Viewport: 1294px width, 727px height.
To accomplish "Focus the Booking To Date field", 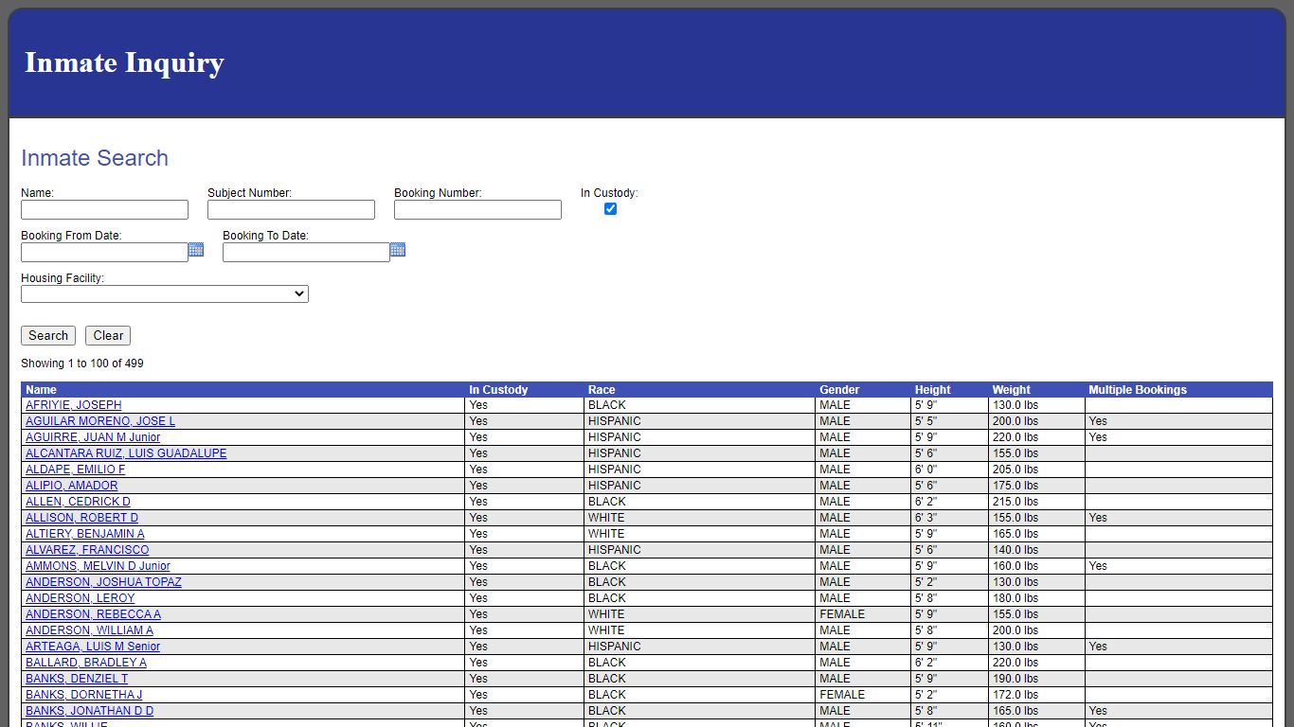I will pyautogui.click(x=306, y=252).
